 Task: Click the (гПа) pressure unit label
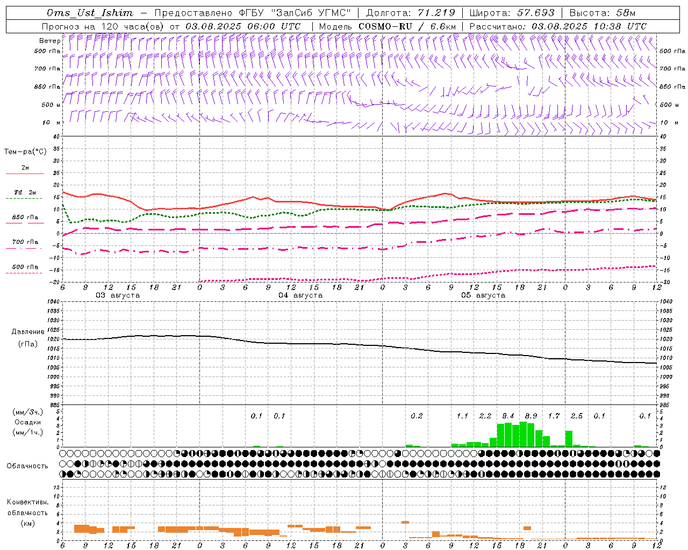(x=28, y=344)
